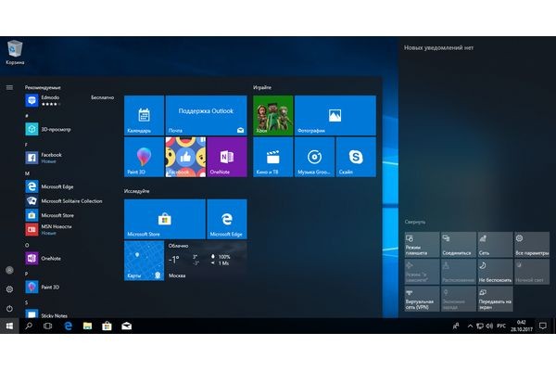The image size is (556, 371).
Task: Open 3D-просмотр from the app list
Action: [x=69, y=129]
